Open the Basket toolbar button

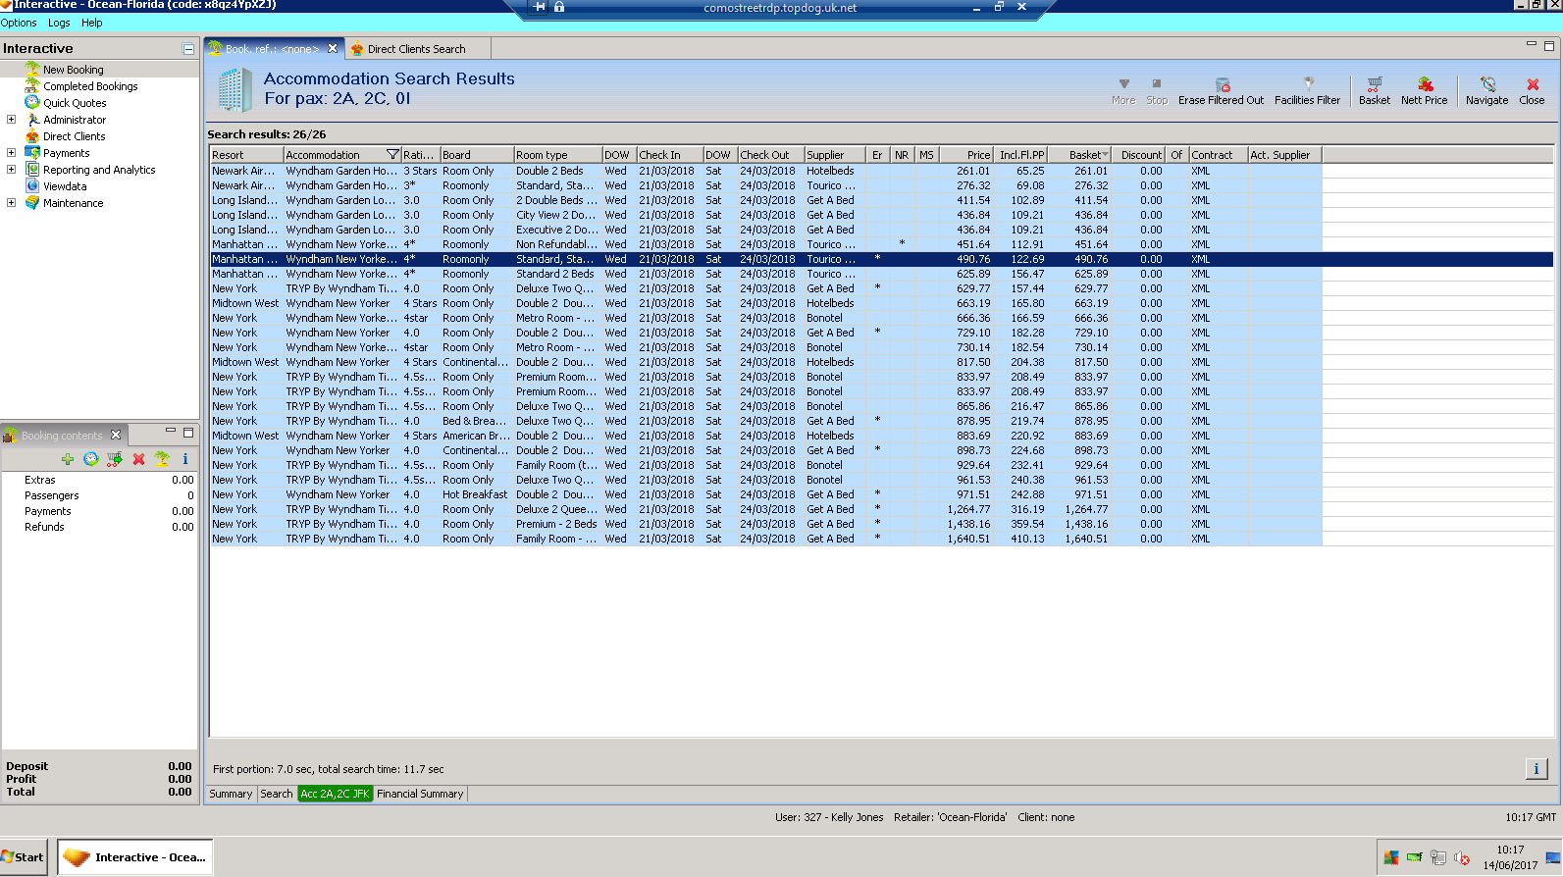1374,91
